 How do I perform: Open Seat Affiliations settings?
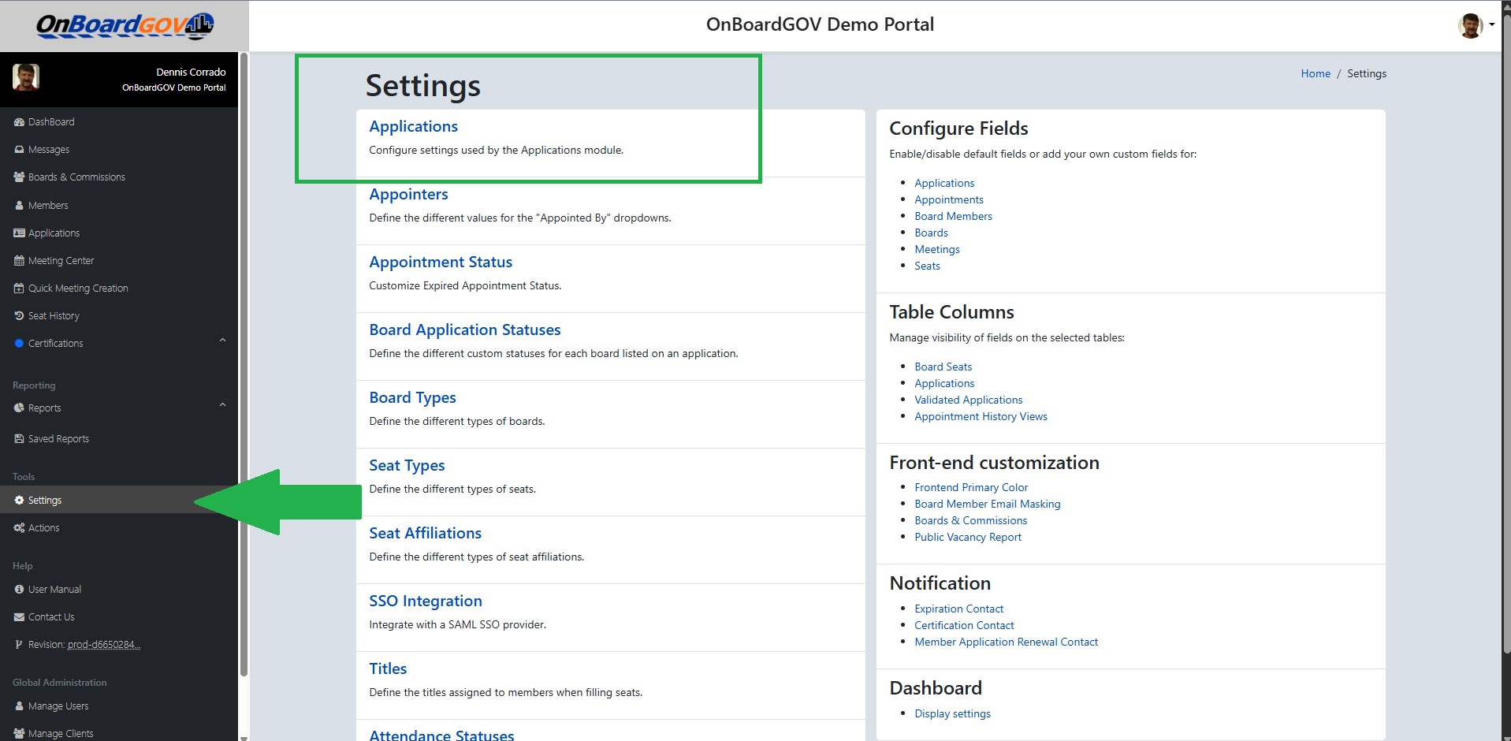425,534
